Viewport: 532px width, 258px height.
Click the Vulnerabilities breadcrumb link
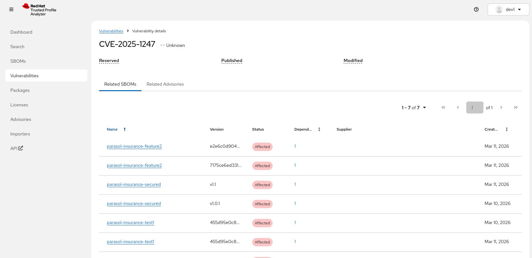(111, 31)
